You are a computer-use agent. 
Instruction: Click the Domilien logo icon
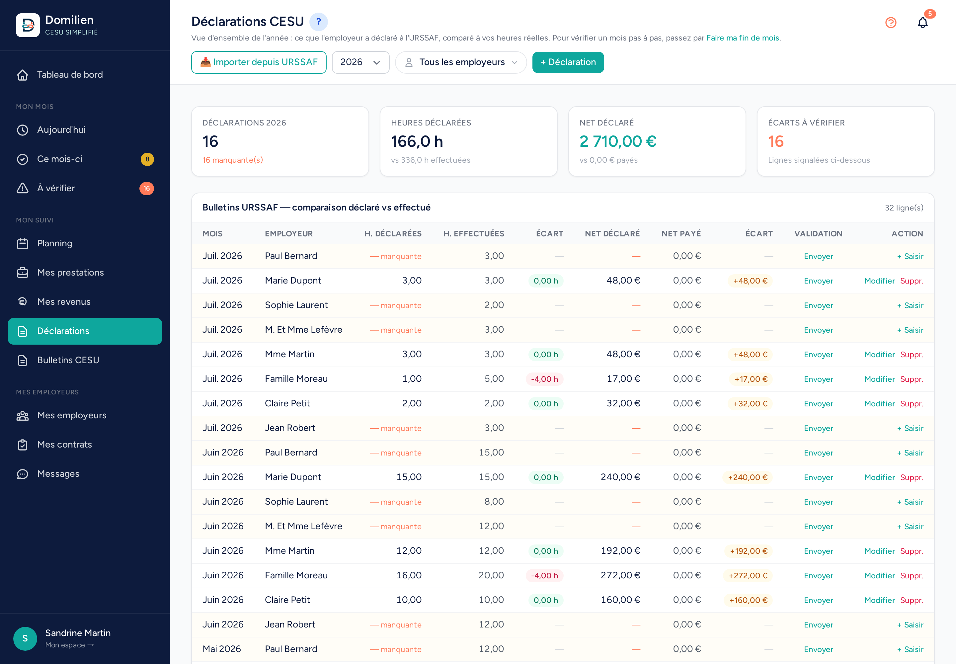(28, 25)
